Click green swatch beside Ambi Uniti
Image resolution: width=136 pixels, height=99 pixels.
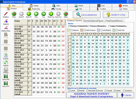114,30
